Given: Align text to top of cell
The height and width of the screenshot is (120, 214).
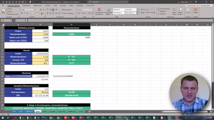Looking at the screenshot, I should coord(47,10).
